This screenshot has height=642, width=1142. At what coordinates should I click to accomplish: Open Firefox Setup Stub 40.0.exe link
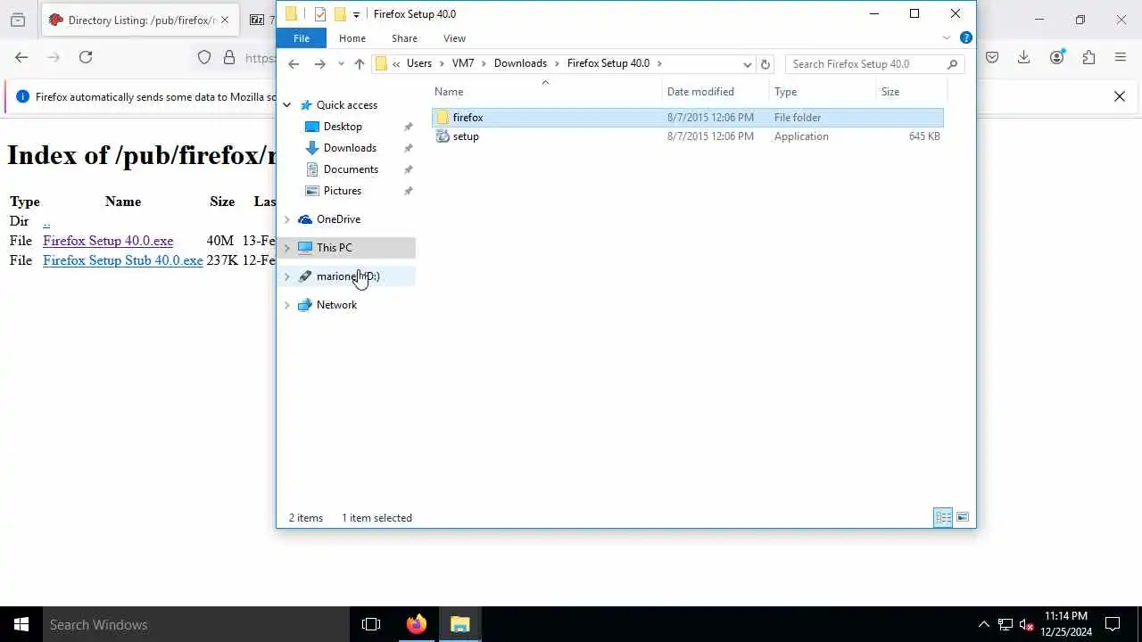tap(123, 260)
